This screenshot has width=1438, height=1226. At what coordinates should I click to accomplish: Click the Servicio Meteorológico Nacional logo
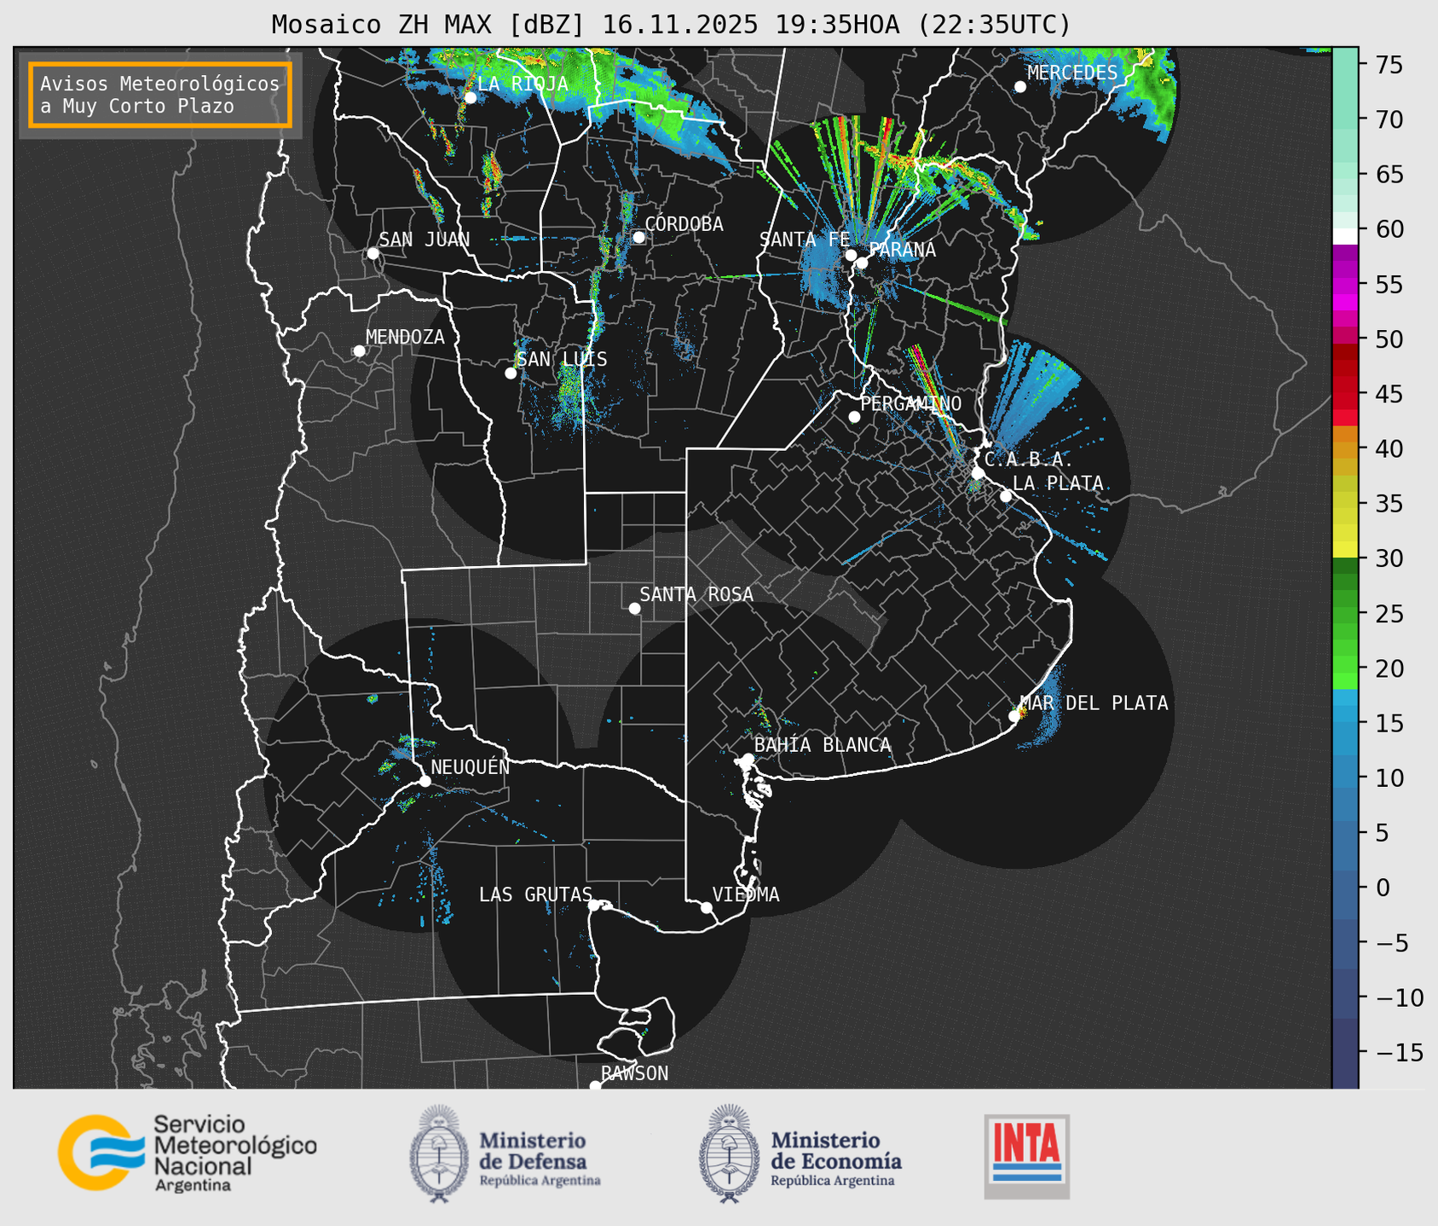[x=187, y=1153]
